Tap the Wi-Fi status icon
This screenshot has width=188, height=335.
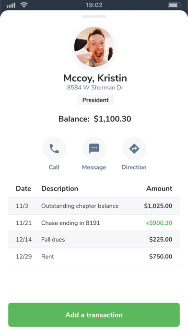[24, 5]
